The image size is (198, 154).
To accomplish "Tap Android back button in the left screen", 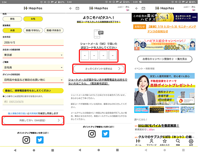I will pos(15,150).
